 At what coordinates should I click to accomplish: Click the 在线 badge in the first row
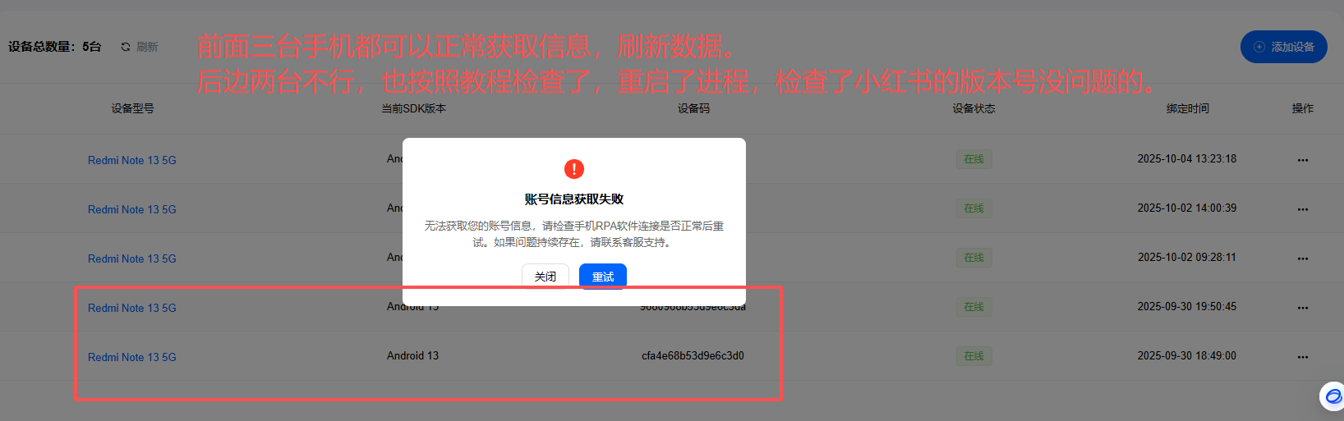(973, 159)
